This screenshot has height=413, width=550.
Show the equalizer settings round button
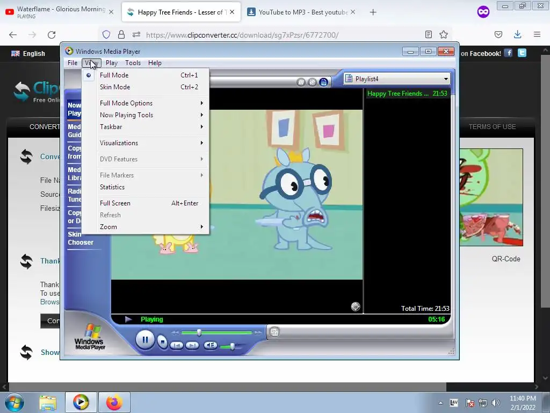tap(312, 82)
